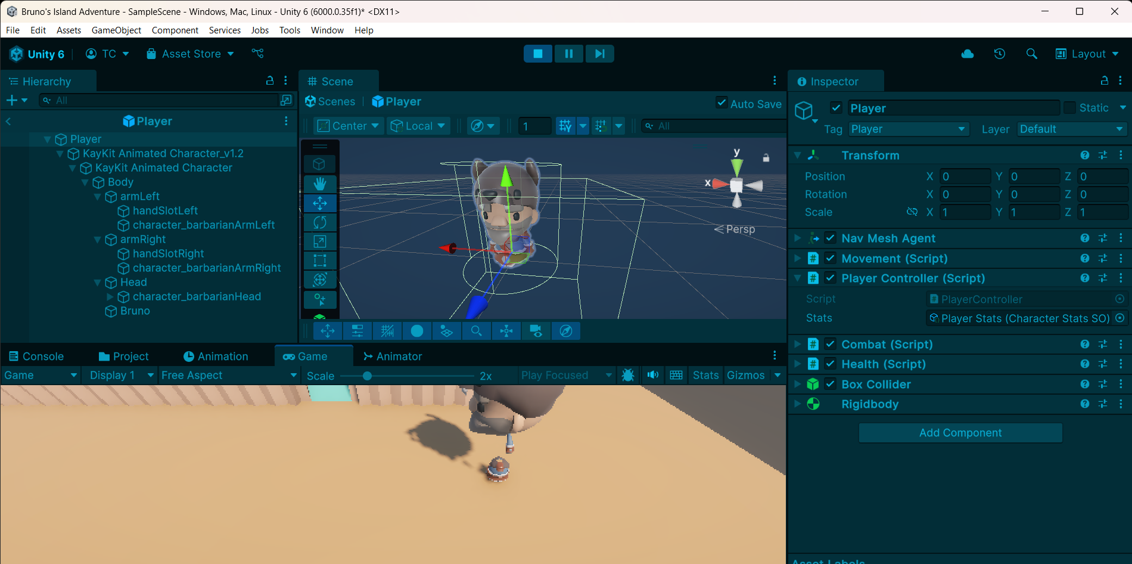Click the Add Component button

[960, 433]
